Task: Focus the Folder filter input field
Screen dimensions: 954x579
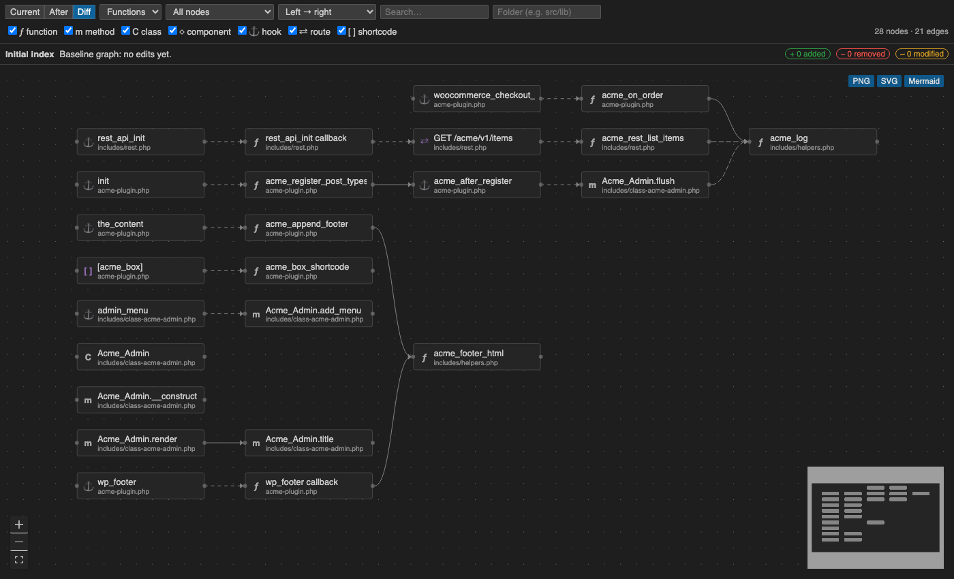Action: pos(547,12)
